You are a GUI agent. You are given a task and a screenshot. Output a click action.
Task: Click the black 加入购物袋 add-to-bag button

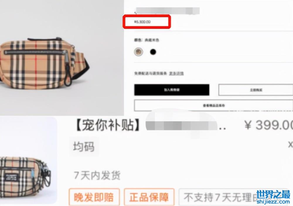coord(172,90)
